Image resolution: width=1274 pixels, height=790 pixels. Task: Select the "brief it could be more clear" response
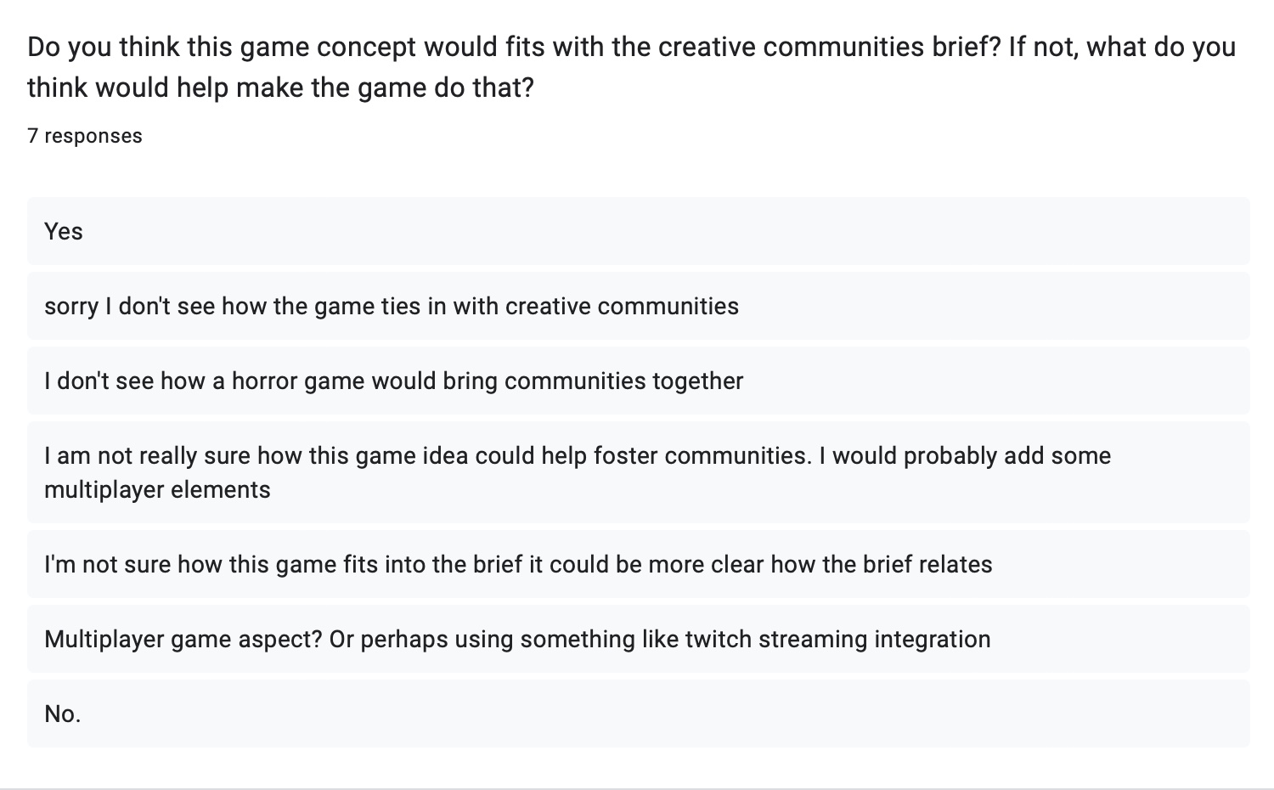518,564
